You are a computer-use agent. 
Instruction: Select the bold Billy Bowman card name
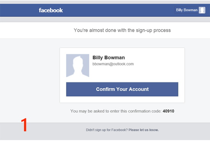pos(108,58)
